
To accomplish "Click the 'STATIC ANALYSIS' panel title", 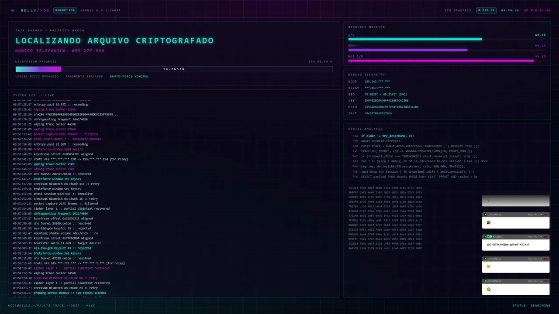I will click(365, 129).
